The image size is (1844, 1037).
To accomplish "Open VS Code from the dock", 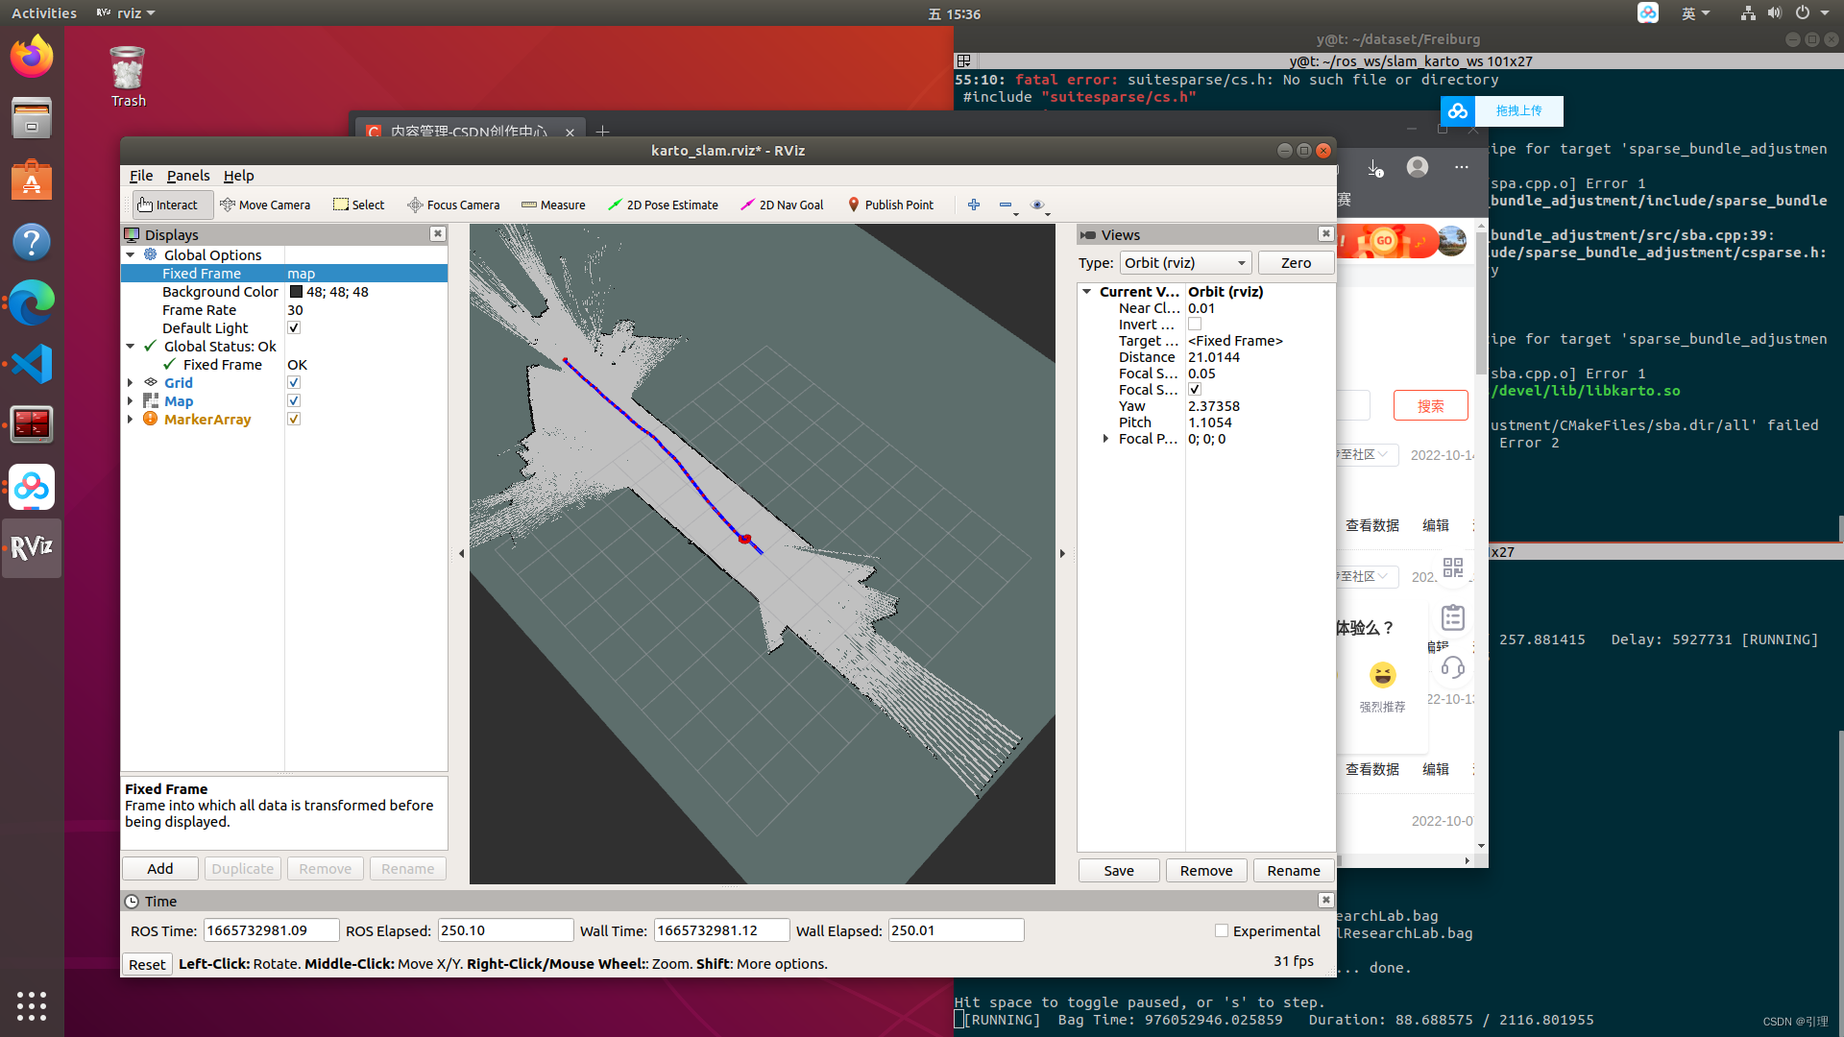I will (32, 364).
